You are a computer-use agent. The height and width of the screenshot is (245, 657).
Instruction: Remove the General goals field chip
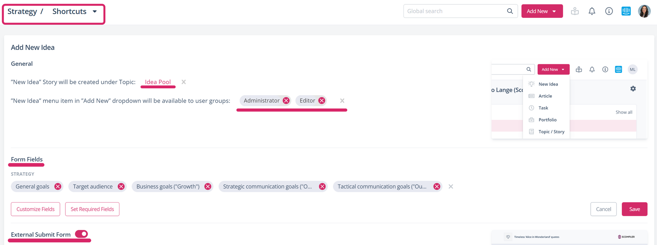tap(58, 186)
